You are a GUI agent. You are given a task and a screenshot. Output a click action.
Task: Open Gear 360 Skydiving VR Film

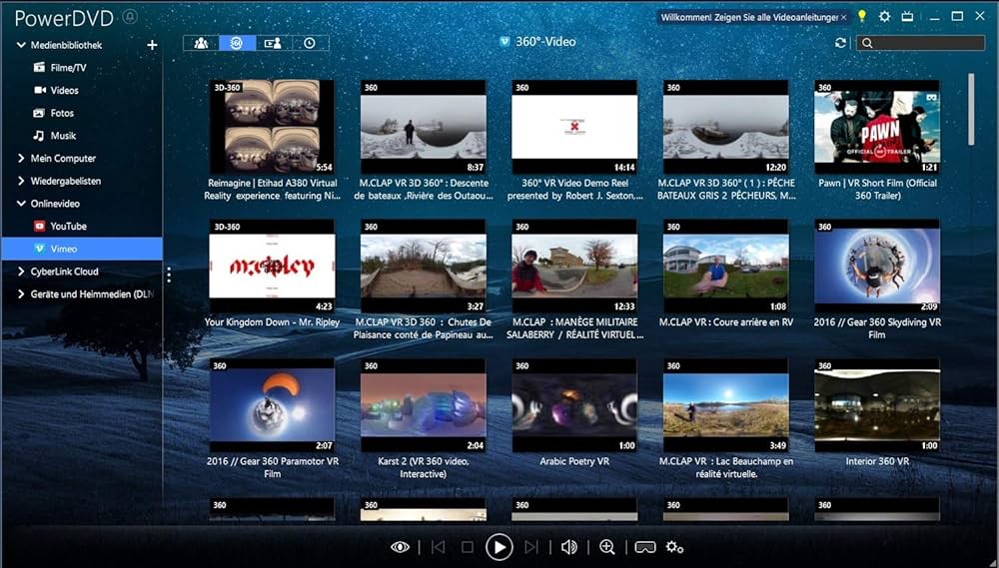[877, 267]
